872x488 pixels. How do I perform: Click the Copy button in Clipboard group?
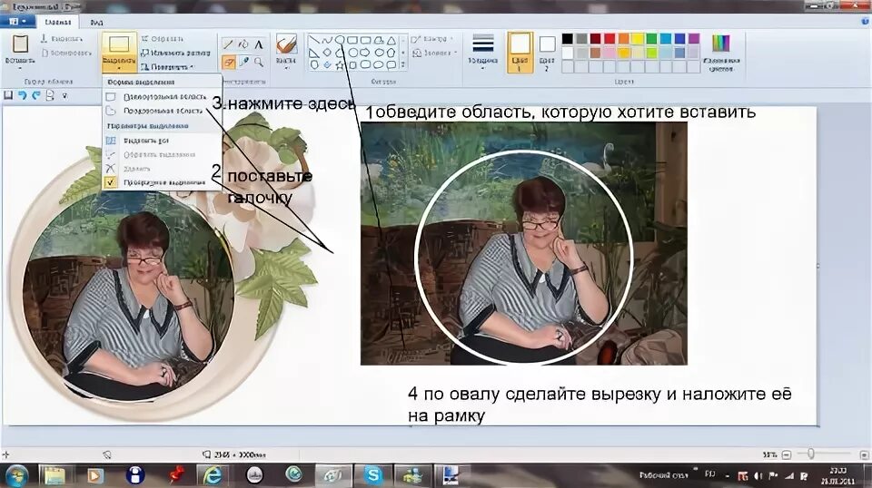tap(65, 53)
